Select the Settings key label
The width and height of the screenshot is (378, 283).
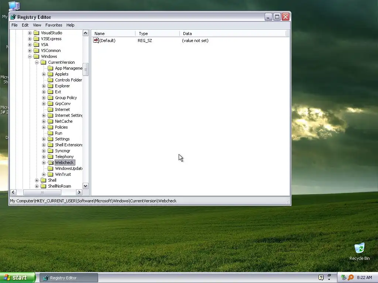click(x=62, y=139)
